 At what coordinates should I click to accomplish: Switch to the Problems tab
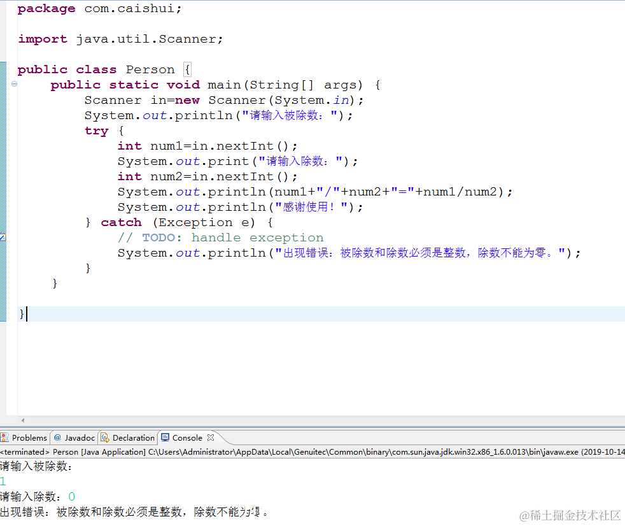(x=25, y=438)
